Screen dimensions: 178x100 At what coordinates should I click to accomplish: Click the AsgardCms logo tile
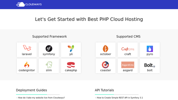tap(128, 66)
